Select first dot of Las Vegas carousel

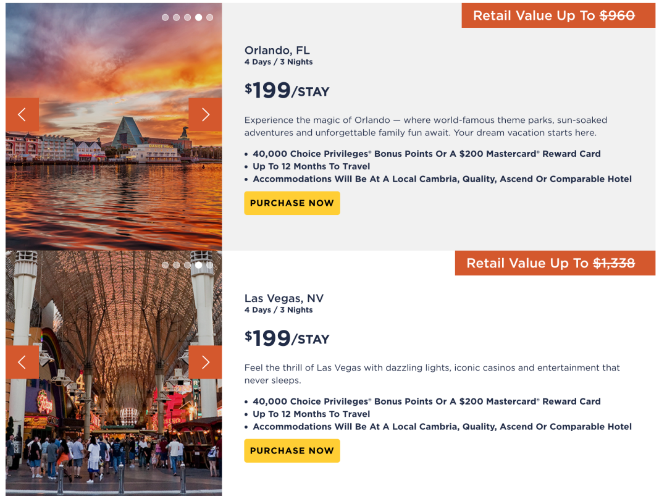165,265
